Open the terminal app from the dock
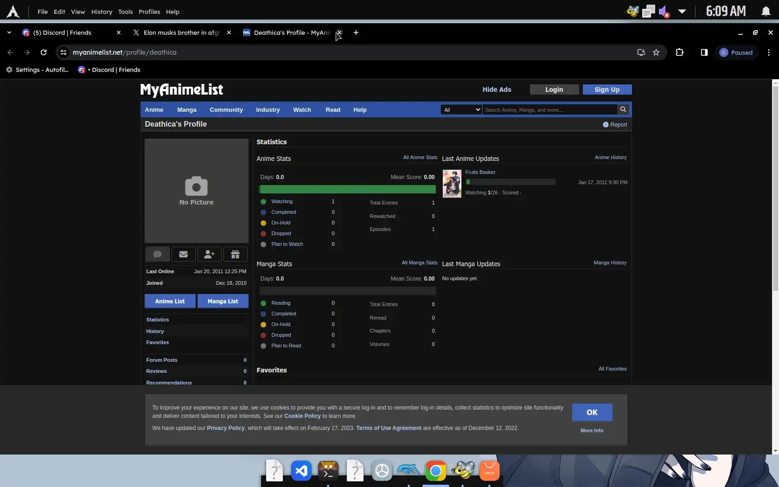Screen dimensions: 779x487 click(x=328, y=471)
